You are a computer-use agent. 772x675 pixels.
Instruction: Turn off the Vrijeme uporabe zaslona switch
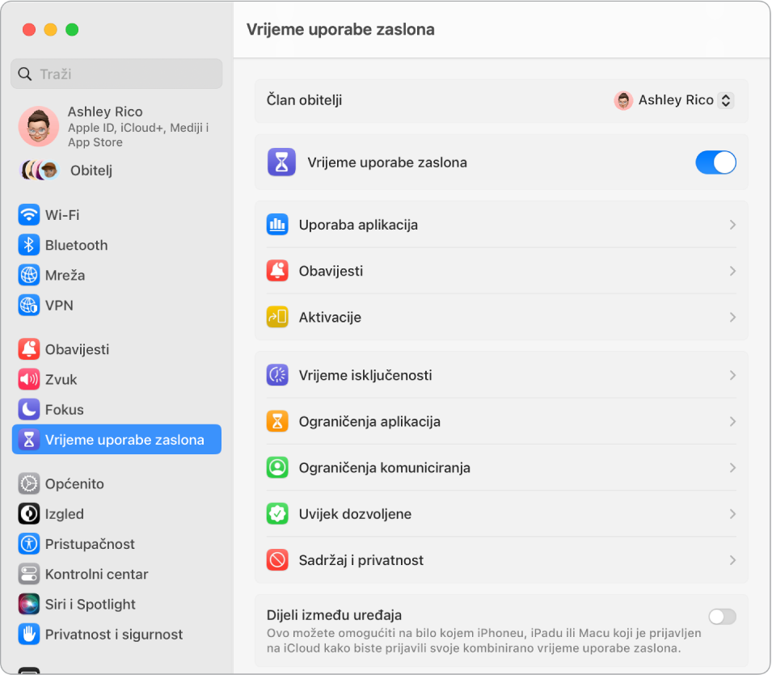point(715,162)
